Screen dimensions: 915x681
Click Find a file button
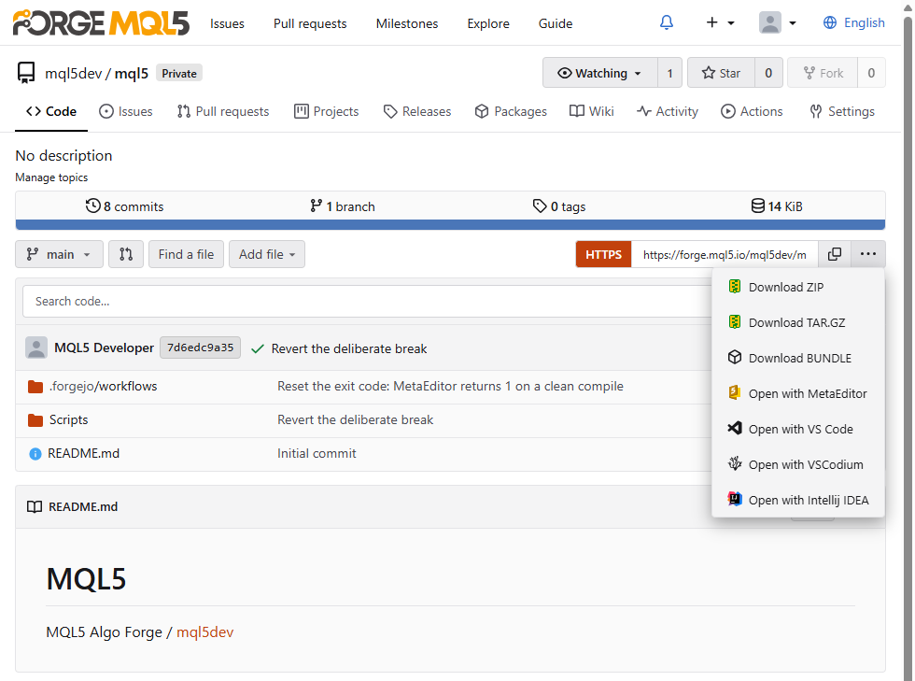[x=186, y=254]
